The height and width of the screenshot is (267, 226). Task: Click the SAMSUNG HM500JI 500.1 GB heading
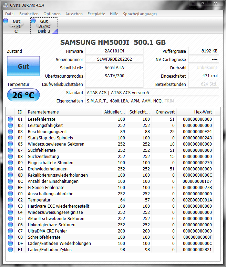pos(113,42)
